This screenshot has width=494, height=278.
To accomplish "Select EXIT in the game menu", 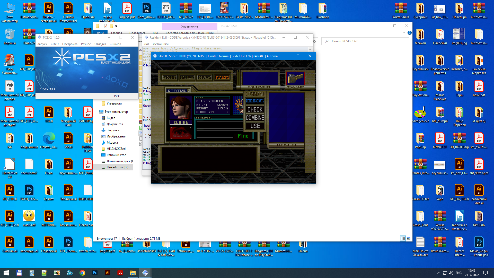I will (x=169, y=77).
